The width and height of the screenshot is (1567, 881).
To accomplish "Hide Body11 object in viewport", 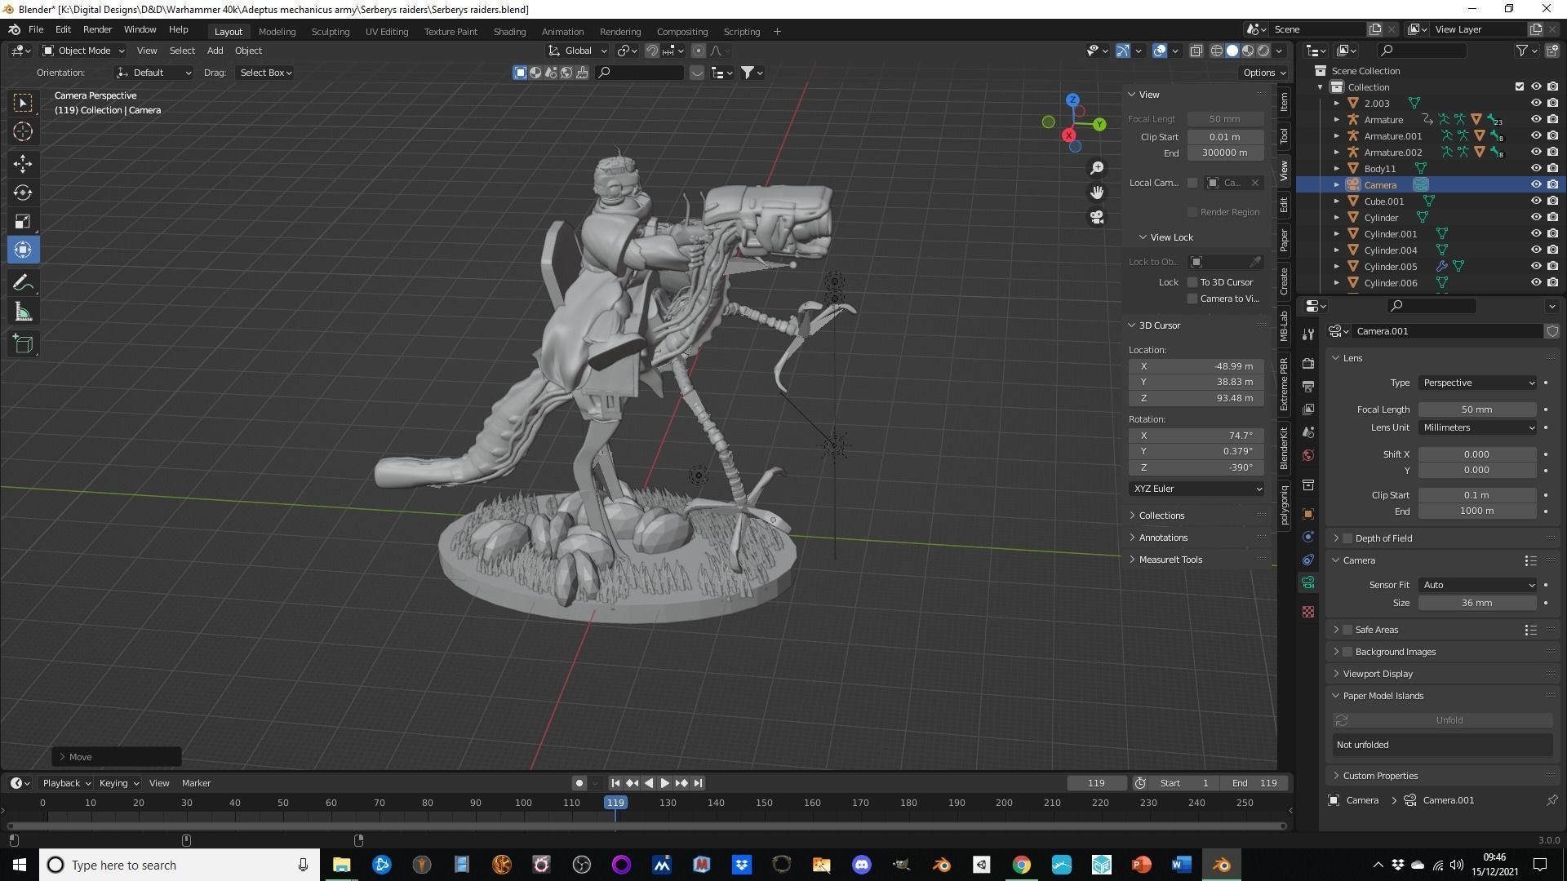I will (1536, 169).
